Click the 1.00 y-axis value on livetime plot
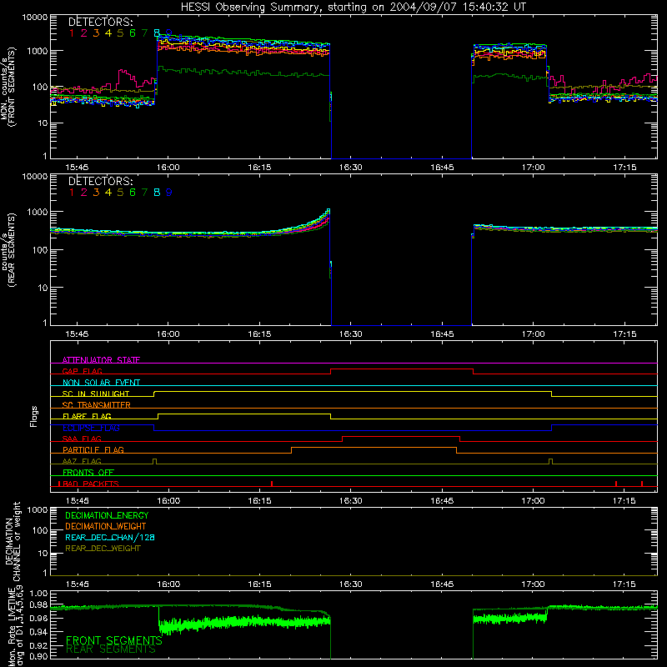Screen dimensions: 667x667 [38, 594]
